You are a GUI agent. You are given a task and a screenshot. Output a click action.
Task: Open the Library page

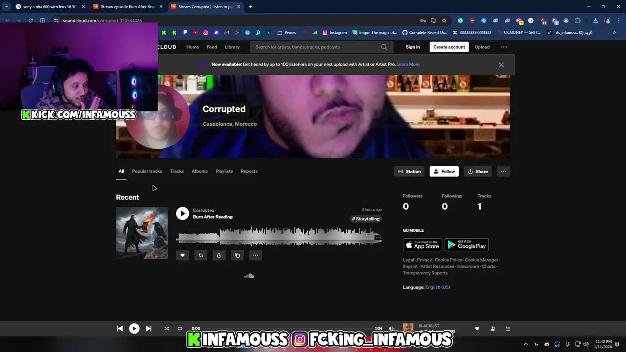[232, 47]
